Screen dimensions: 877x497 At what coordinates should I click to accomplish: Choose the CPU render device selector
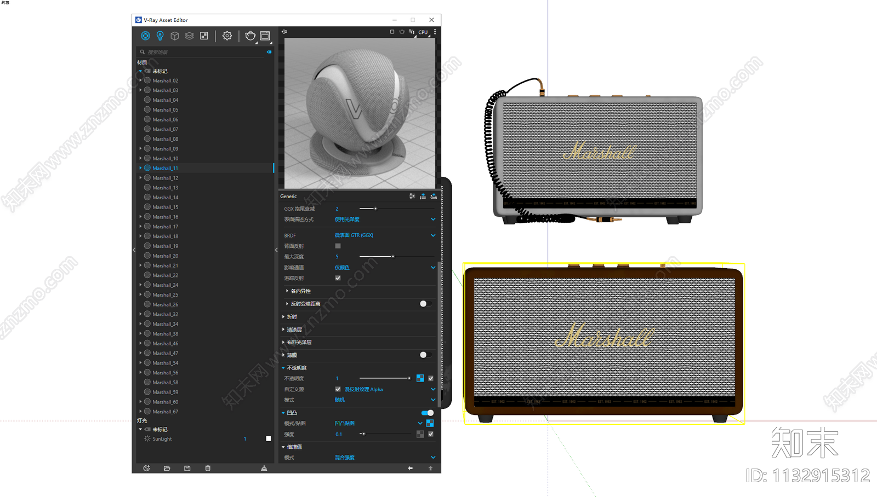(423, 32)
